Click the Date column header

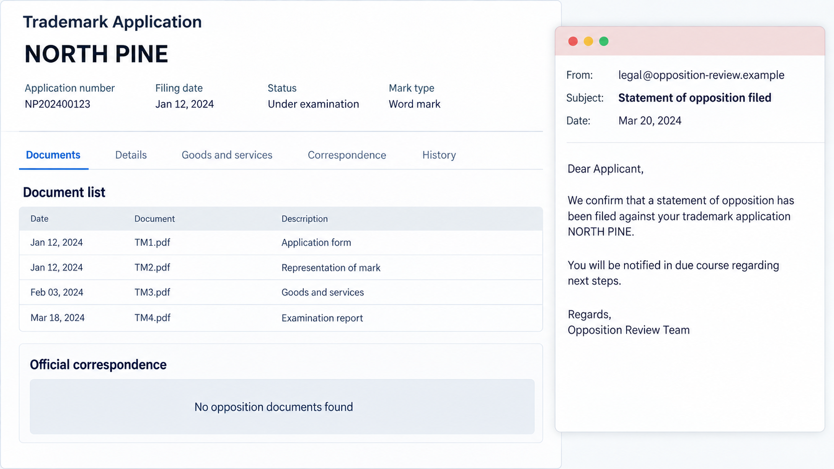(x=39, y=219)
